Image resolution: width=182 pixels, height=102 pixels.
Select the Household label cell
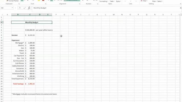click(18, 71)
